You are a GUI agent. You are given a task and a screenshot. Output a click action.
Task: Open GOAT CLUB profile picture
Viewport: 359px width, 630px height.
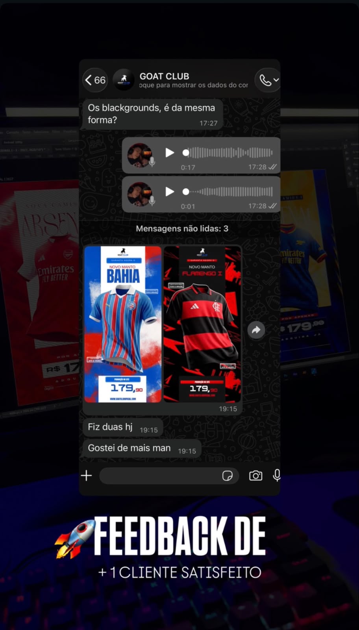point(124,80)
